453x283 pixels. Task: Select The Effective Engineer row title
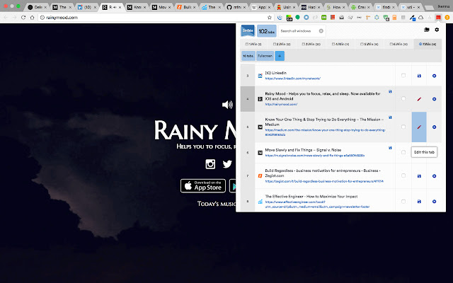[311, 197]
